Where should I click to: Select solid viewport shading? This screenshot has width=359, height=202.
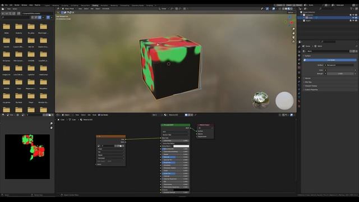(x=286, y=9)
